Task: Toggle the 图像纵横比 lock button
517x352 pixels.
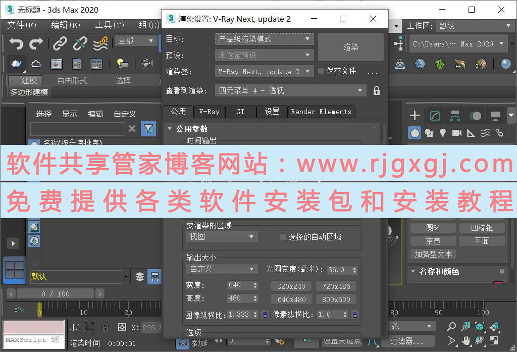Action: 265,315
